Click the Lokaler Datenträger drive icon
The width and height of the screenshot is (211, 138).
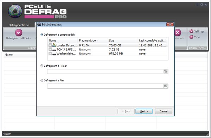tap(54, 45)
